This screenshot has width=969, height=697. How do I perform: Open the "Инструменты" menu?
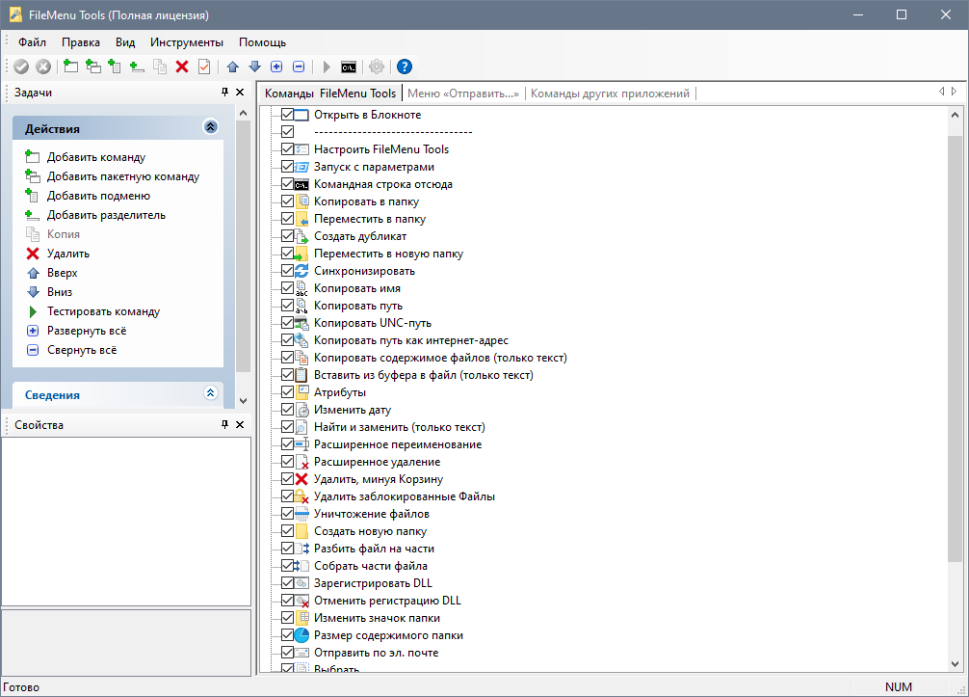click(x=186, y=42)
